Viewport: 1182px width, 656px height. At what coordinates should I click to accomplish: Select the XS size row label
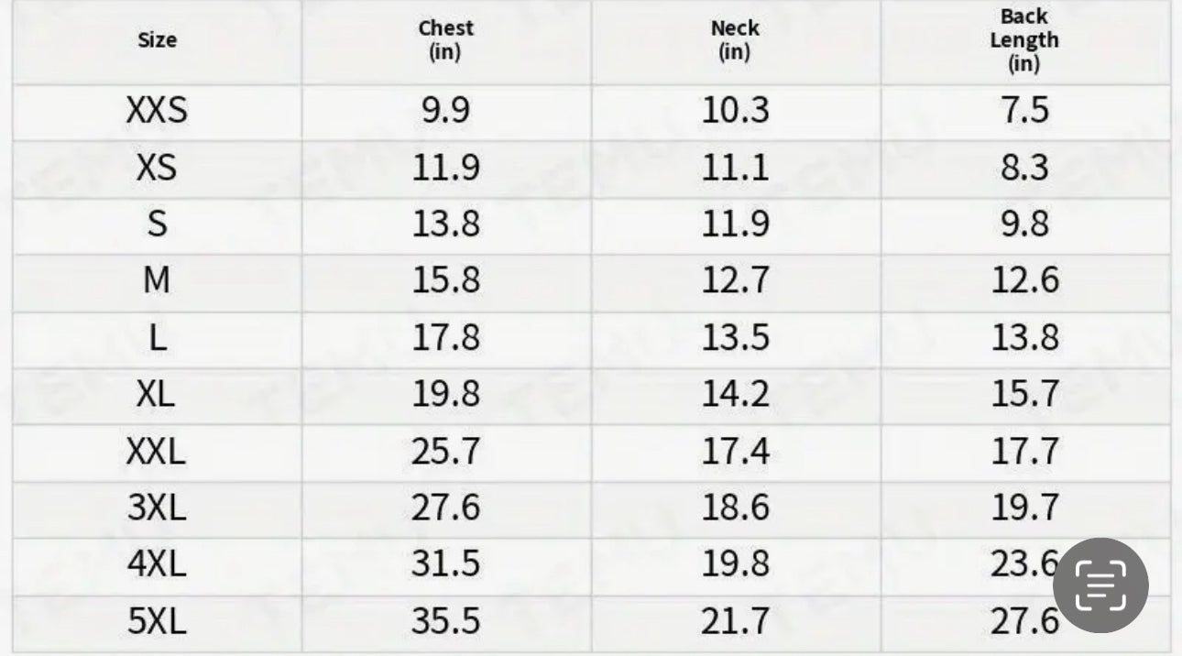(157, 168)
